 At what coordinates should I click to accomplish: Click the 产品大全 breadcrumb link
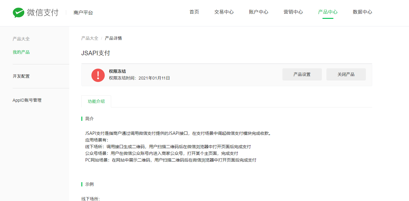(x=90, y=38)
